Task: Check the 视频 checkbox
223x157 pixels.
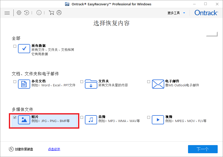Action: (x=148, y=117)
